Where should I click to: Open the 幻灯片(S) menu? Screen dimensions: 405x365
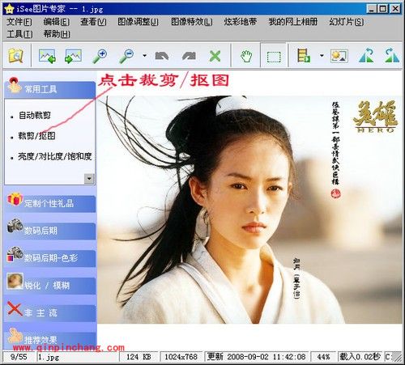(346, 22)
